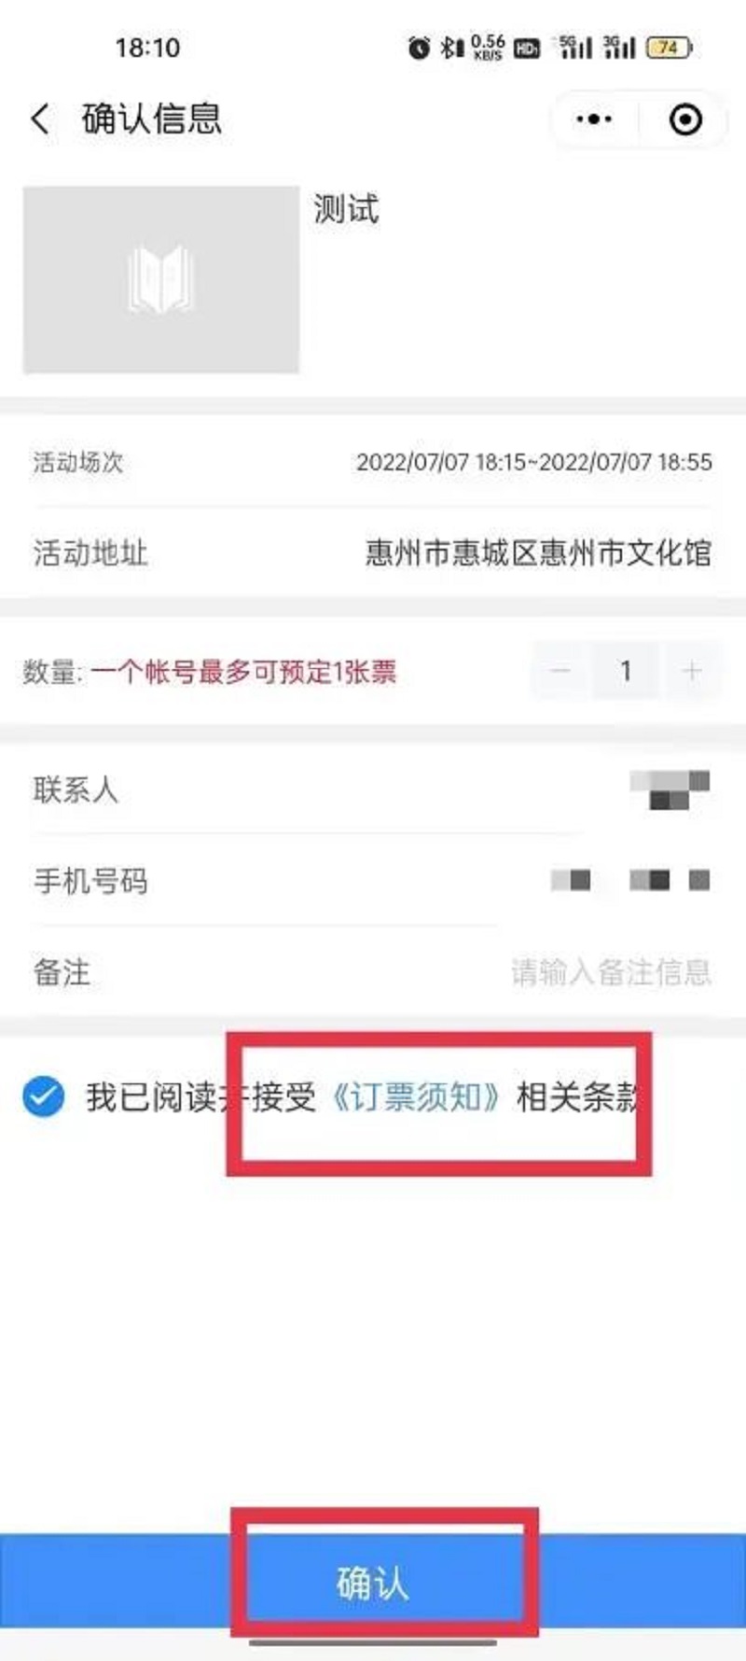Screen dimensions: 746x1661
Task: Tap the 活动地址 address 惠州市文化馆
Action: pos(538,553)
